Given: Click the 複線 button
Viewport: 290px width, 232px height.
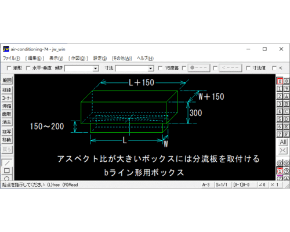Looking at the screenshot, I should (x=7, y=90).
